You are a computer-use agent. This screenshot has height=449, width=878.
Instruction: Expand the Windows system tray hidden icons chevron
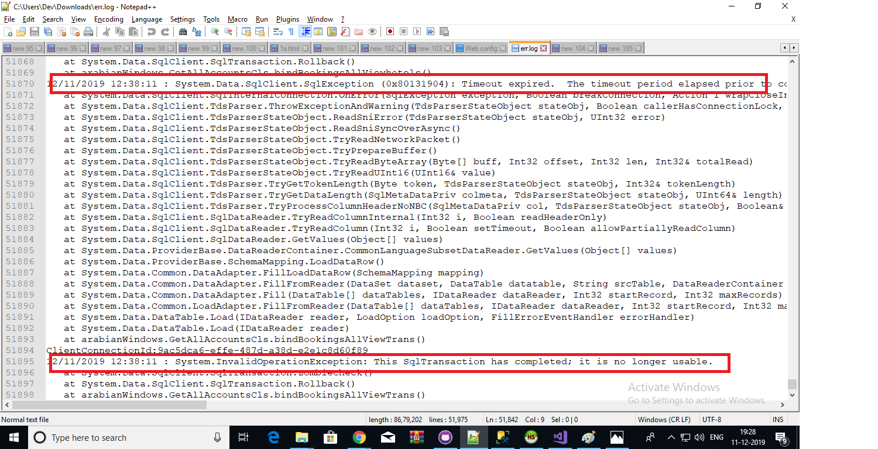pos(671,437)
